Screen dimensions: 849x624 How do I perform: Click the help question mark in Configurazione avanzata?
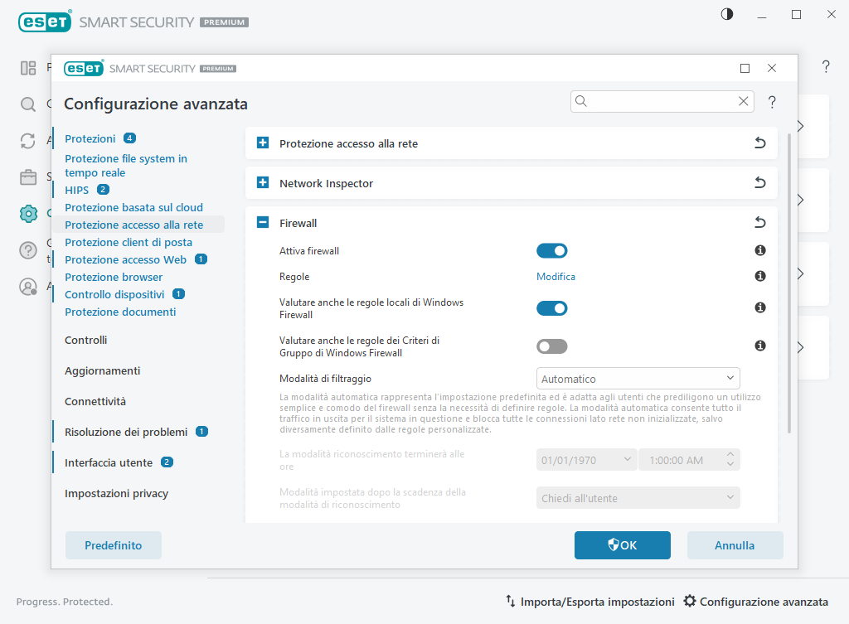[772, 102]
